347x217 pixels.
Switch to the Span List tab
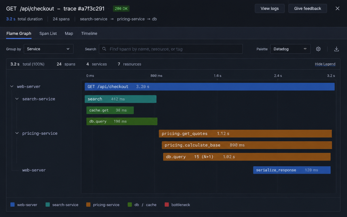tap(48, 33)
